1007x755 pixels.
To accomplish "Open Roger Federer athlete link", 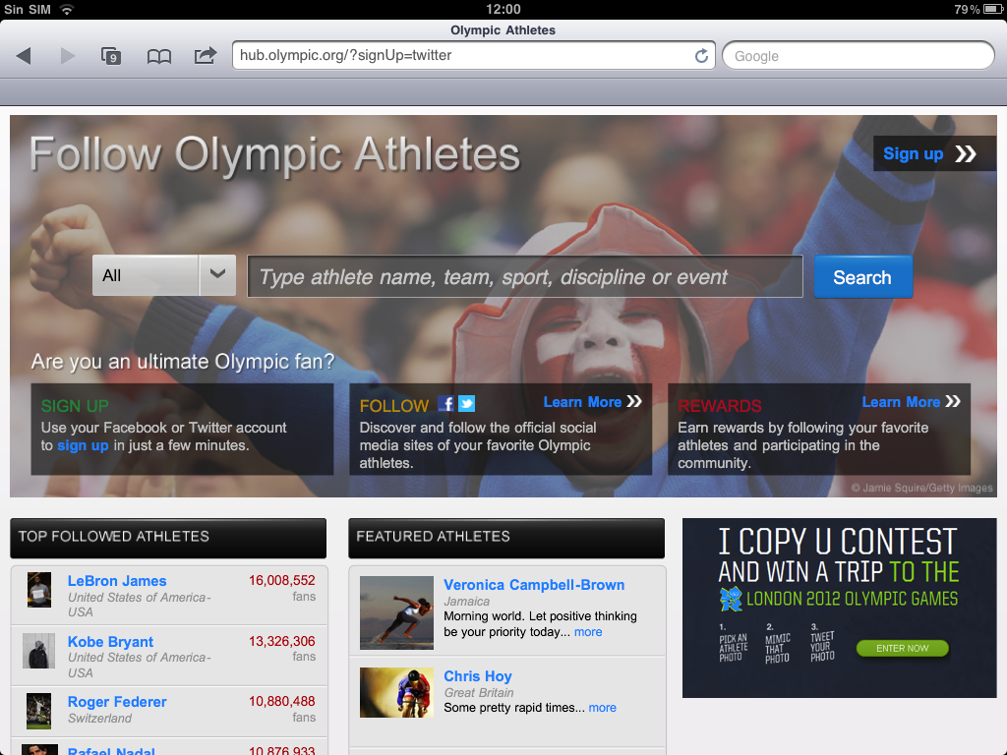I will click(x=117, y=702).
